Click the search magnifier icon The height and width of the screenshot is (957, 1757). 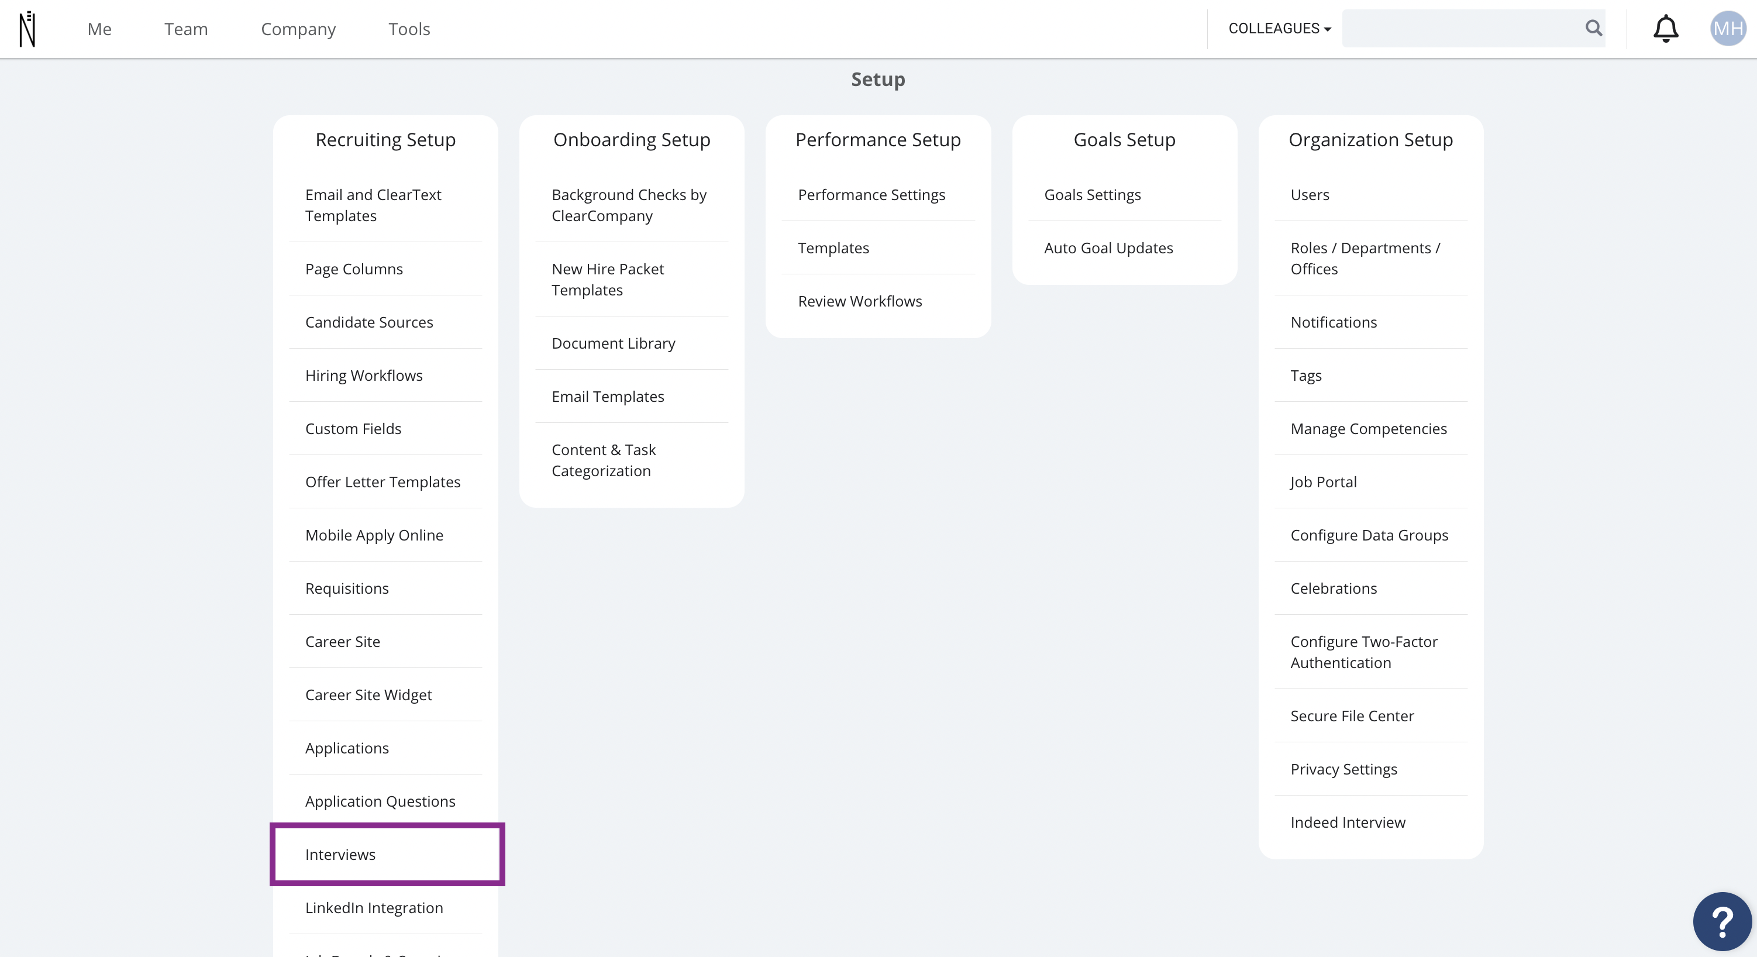pos(1593,28)
